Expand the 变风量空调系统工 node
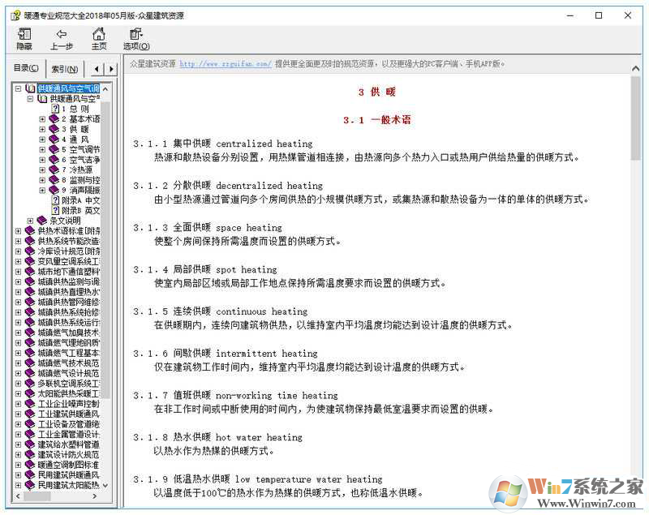 click(x=18, y=261)
